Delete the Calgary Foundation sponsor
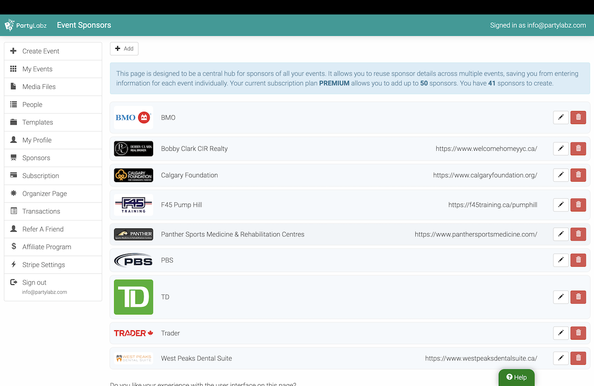The image size is (594, 386). [x=578, y=175]
